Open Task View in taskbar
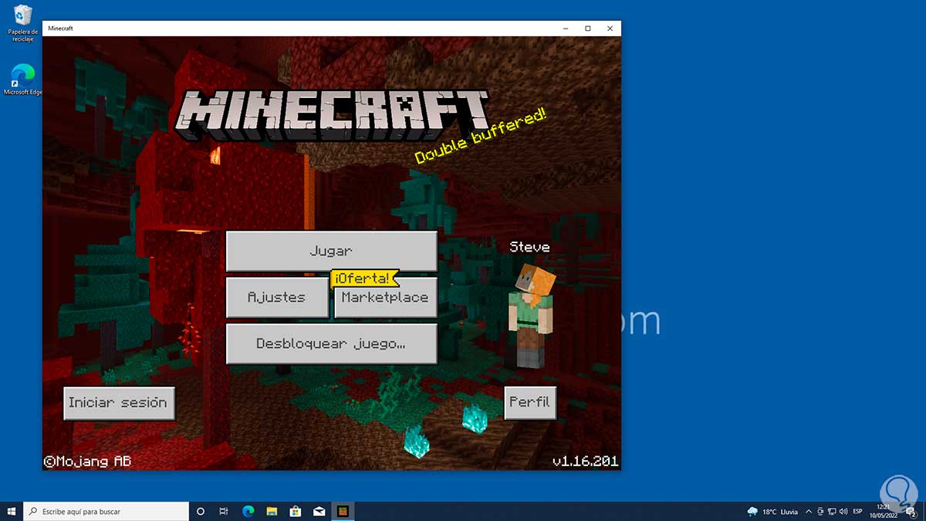Viewport: 926px width, 521px height. (x=224, y=511)
